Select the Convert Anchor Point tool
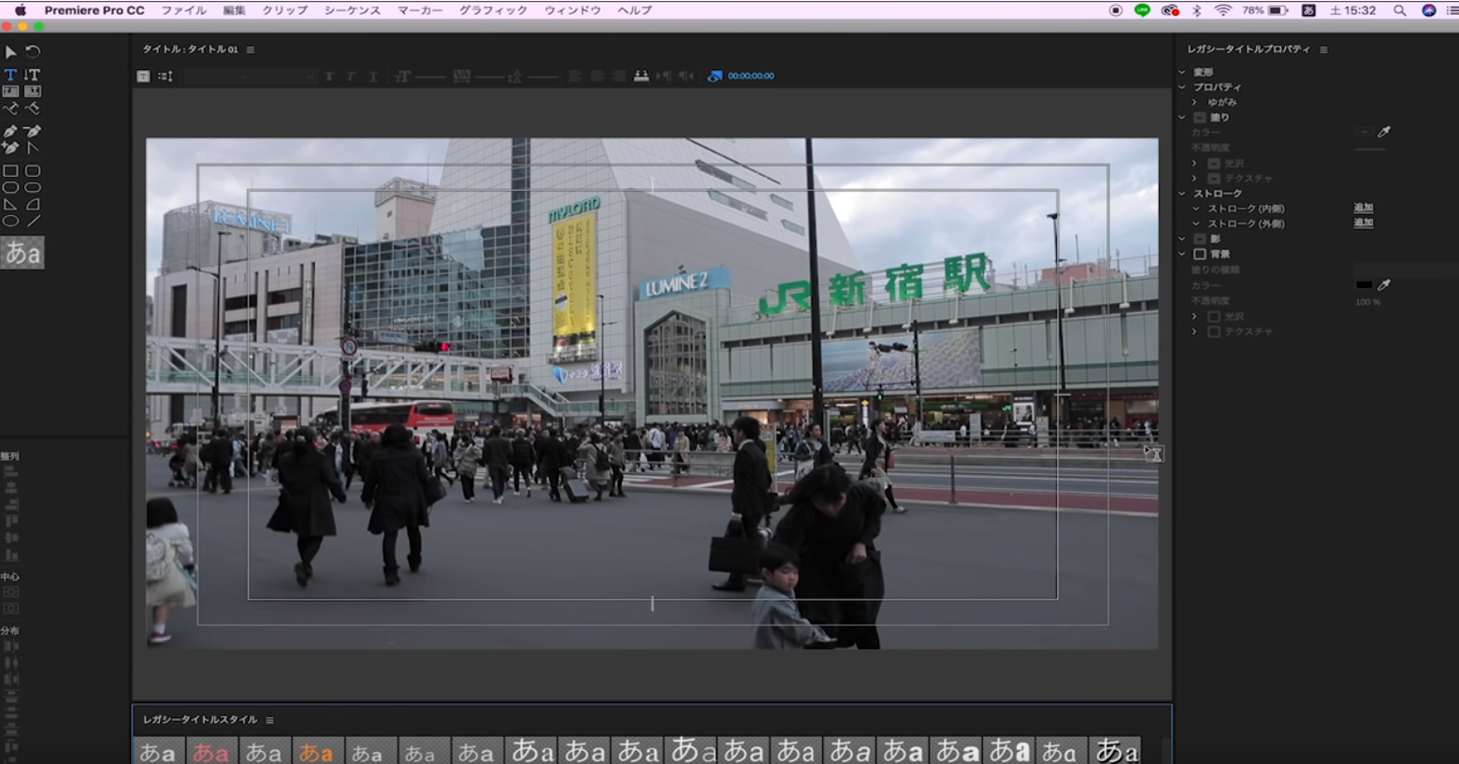The width and height of the screenshot is (1459, 764). (x=33, y=148)
